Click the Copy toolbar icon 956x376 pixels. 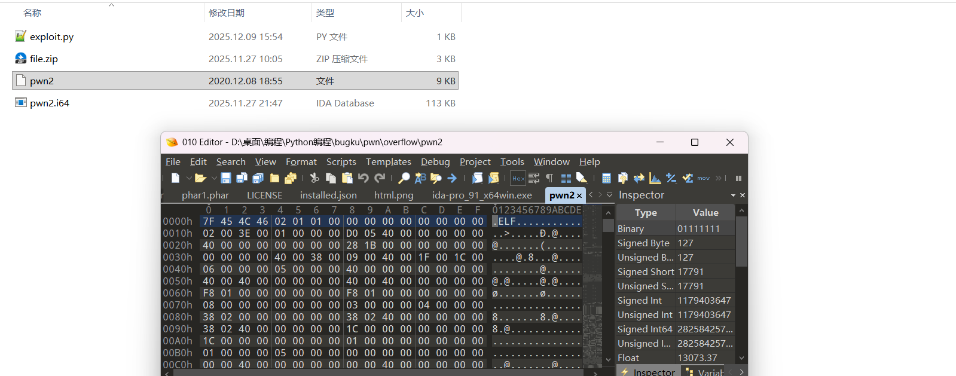331,178
